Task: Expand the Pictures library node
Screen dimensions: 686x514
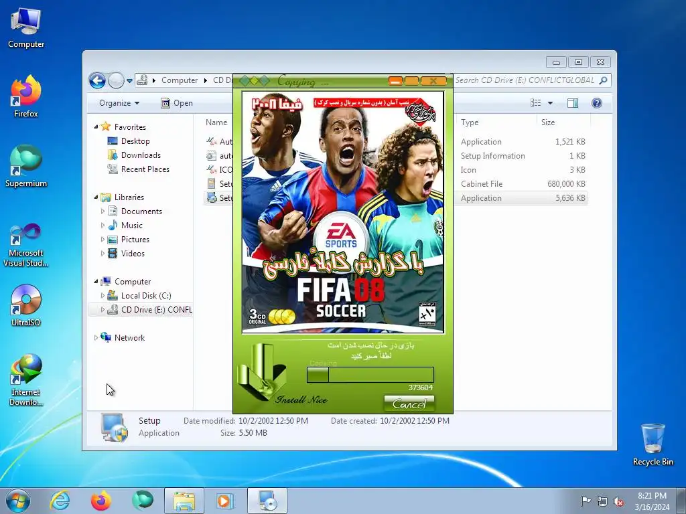Action: [102, 240]
